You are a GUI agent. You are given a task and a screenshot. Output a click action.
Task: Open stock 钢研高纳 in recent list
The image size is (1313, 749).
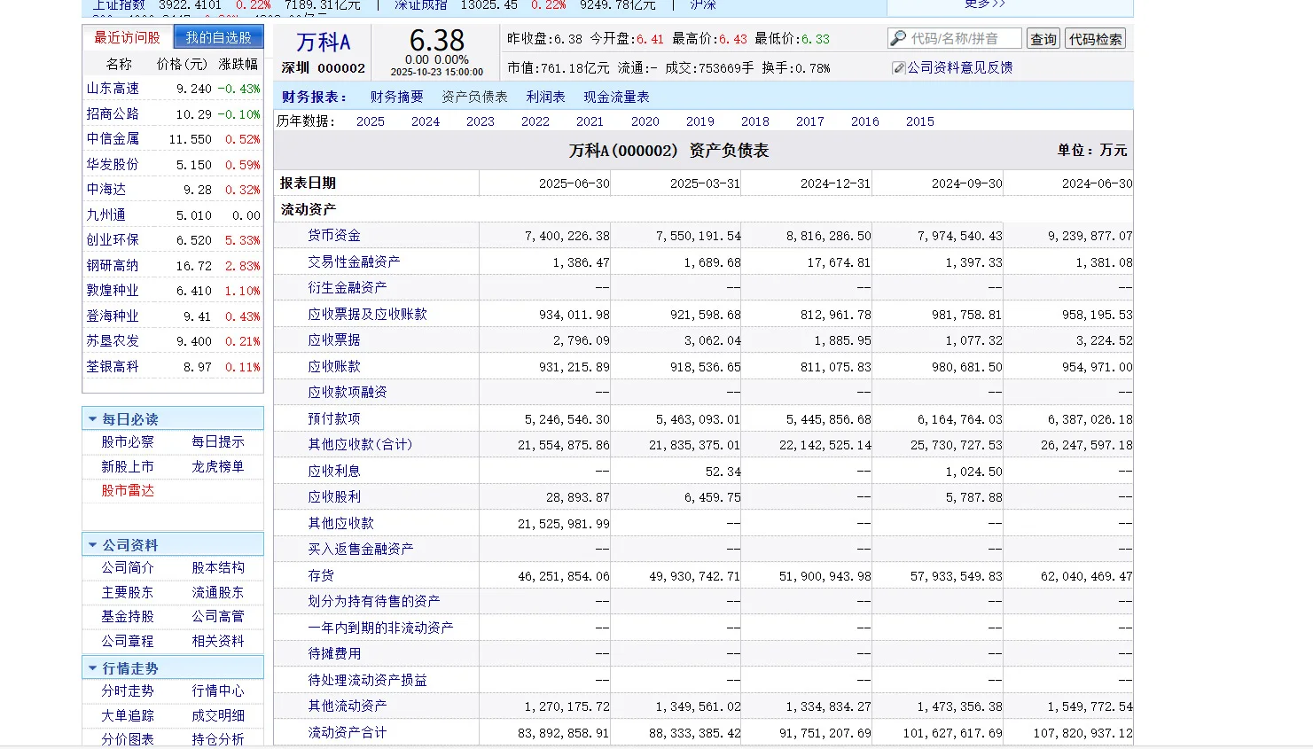coord(113,266)
